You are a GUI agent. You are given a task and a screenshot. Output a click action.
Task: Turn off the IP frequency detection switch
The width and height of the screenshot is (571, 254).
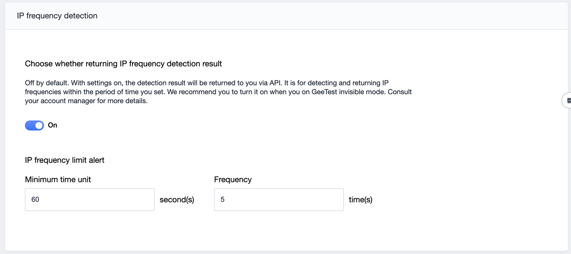pos(34,125)
